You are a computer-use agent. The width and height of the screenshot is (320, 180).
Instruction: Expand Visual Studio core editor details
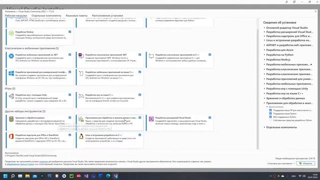point(264,28)
